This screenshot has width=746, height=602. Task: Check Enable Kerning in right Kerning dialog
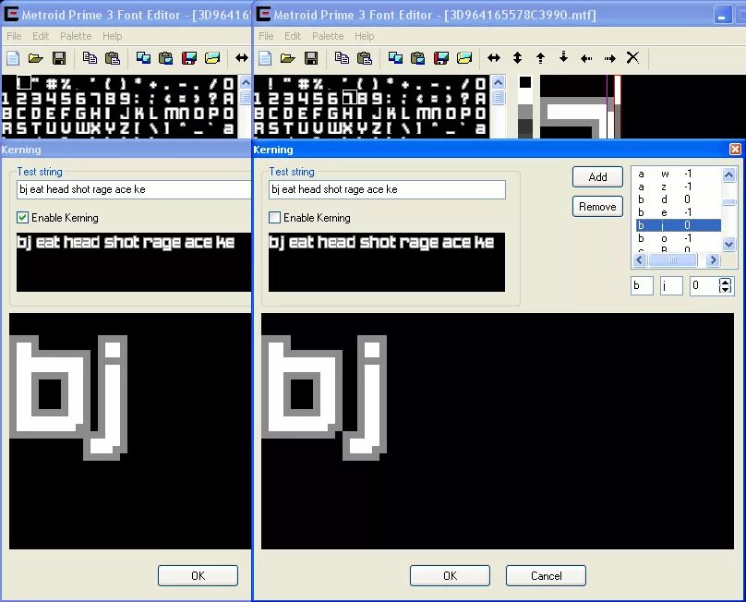pos(274,218)
